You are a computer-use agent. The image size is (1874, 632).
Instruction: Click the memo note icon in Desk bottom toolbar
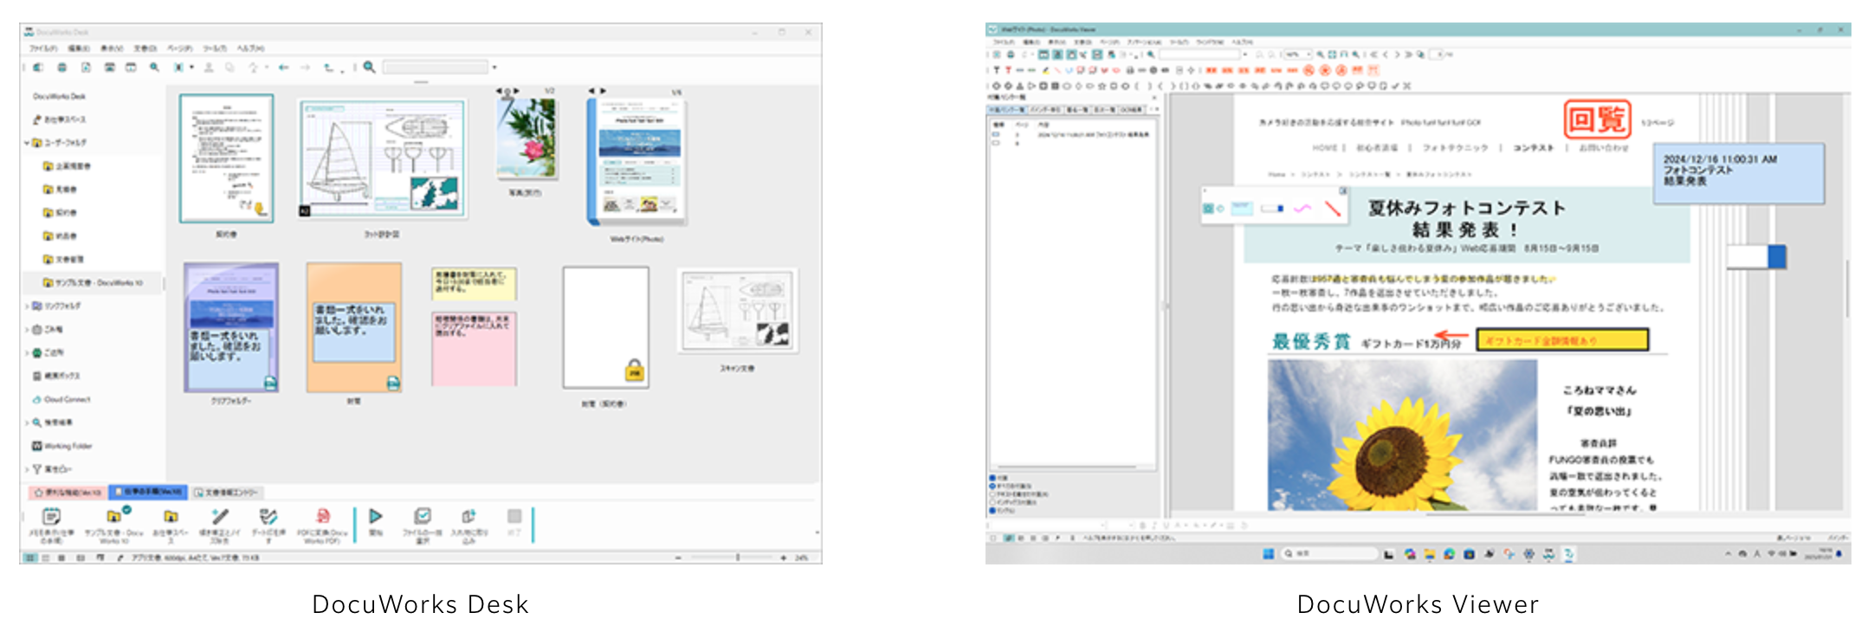51,517
